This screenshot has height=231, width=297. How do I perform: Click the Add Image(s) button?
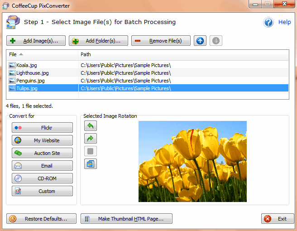coord(36,41)
